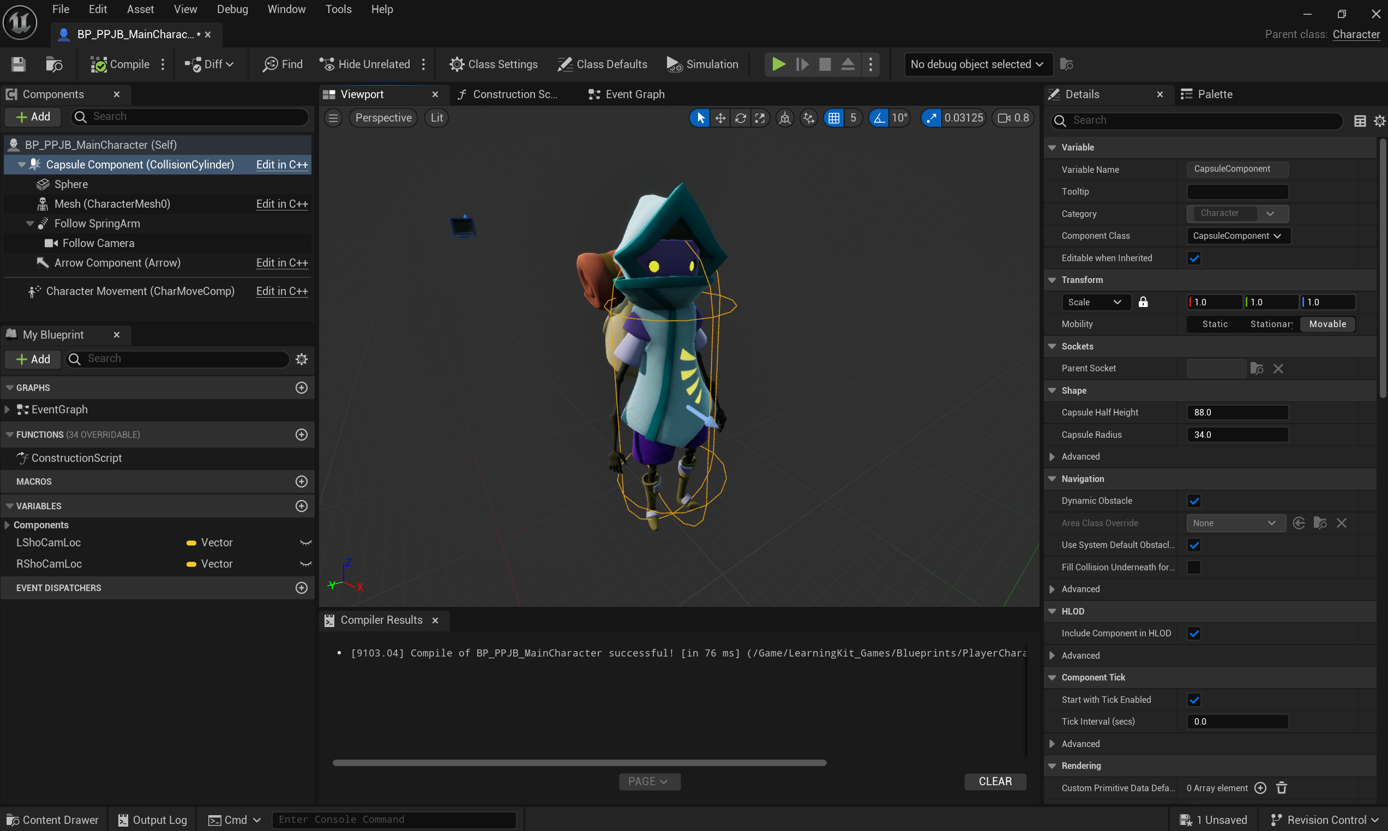
Task: Click the Compile button
Action: [121, 64]
